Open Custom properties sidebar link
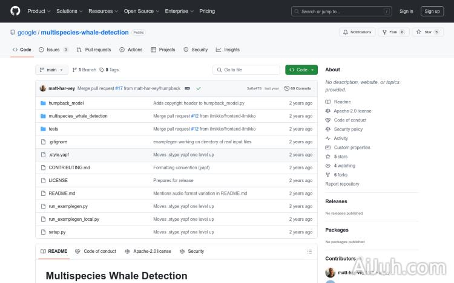This screenshot has height=283, width=454. (347, 148)
